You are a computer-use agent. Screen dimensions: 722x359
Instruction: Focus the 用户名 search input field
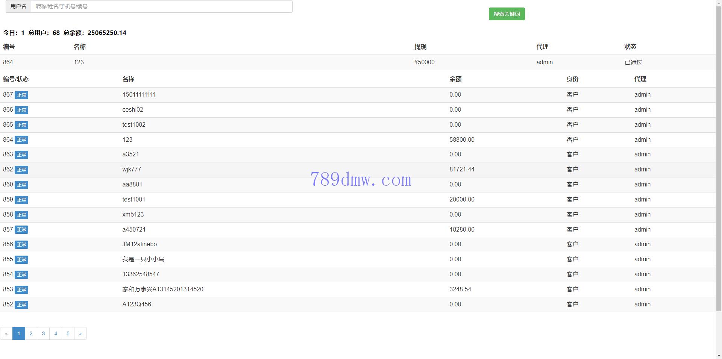(x=161, y=6)
